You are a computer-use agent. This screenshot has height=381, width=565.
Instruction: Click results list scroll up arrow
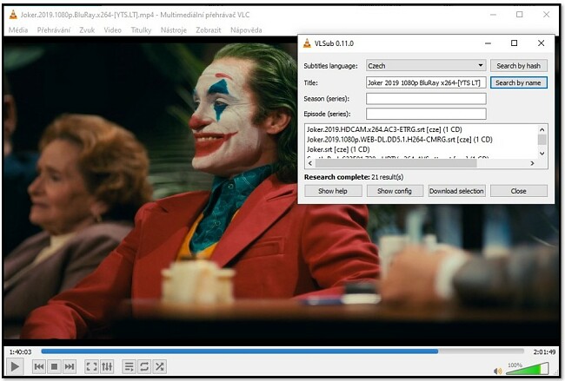542,129
